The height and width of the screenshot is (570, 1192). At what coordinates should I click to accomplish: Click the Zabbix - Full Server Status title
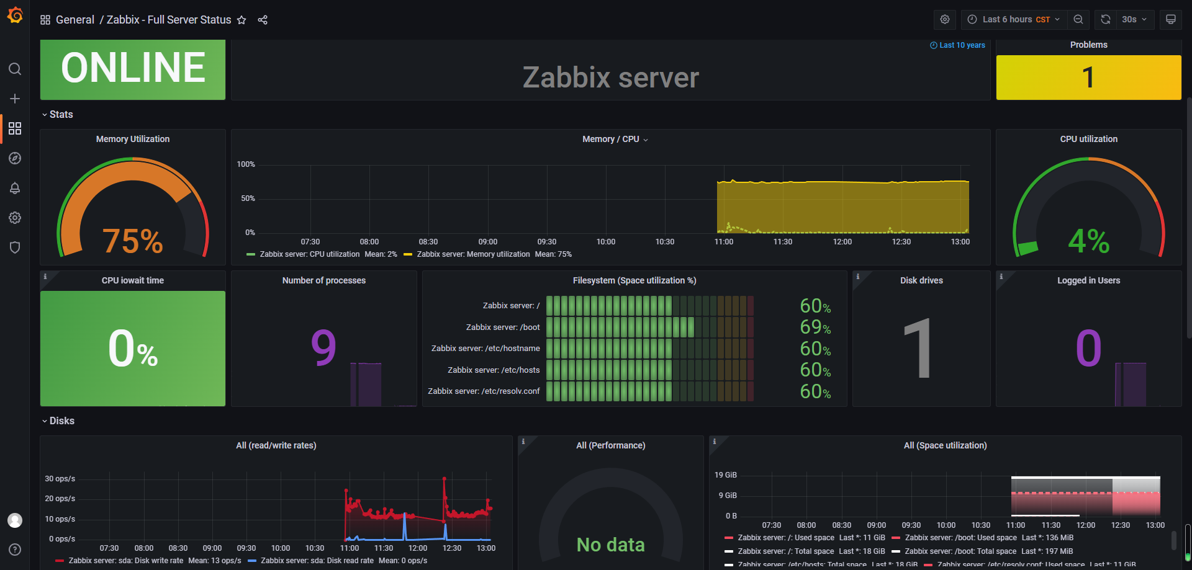click(x=169, y=20)
